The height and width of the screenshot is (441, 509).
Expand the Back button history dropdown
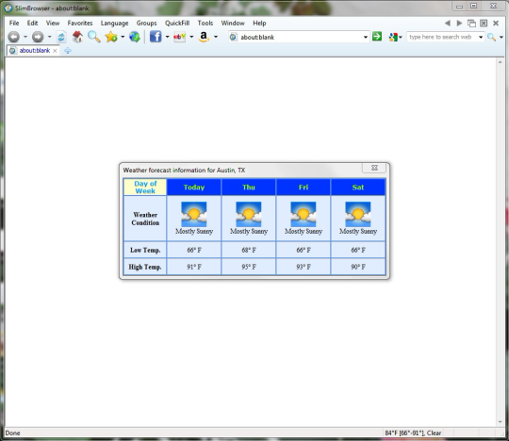pyautogui.click(x=25, y=37)
